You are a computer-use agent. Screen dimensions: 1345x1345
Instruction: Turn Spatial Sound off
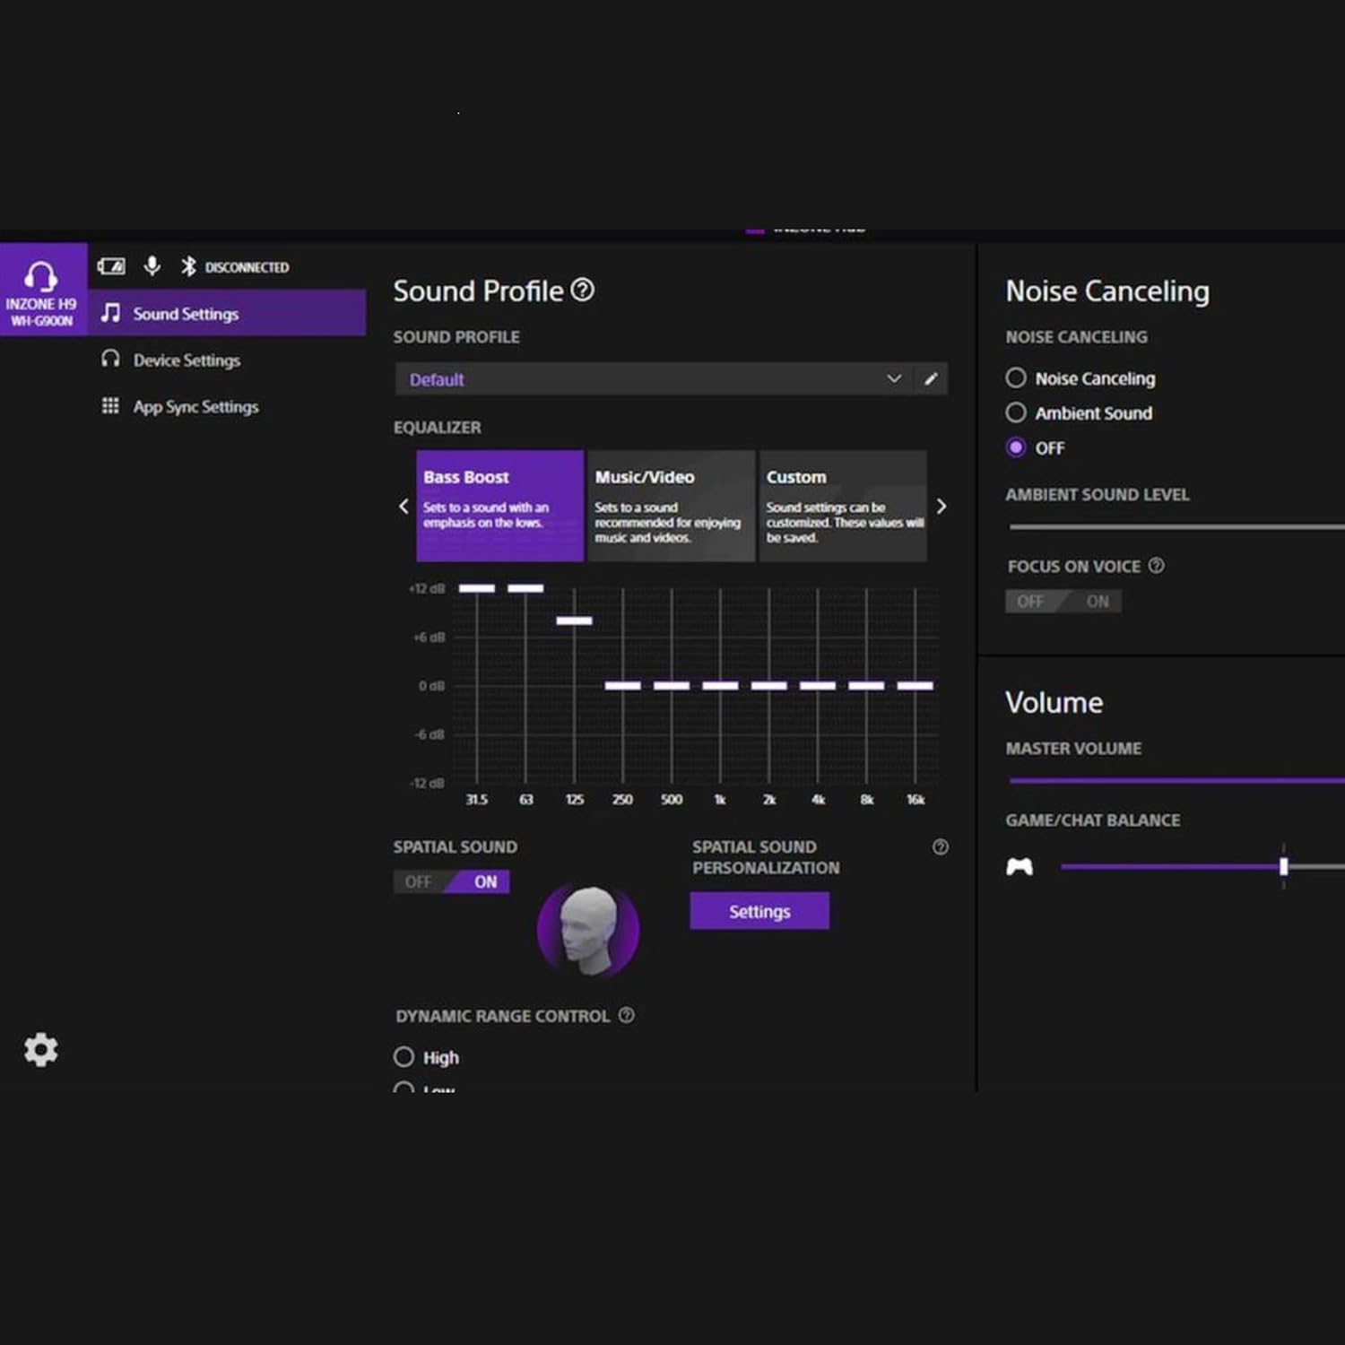tap(418, 881)
